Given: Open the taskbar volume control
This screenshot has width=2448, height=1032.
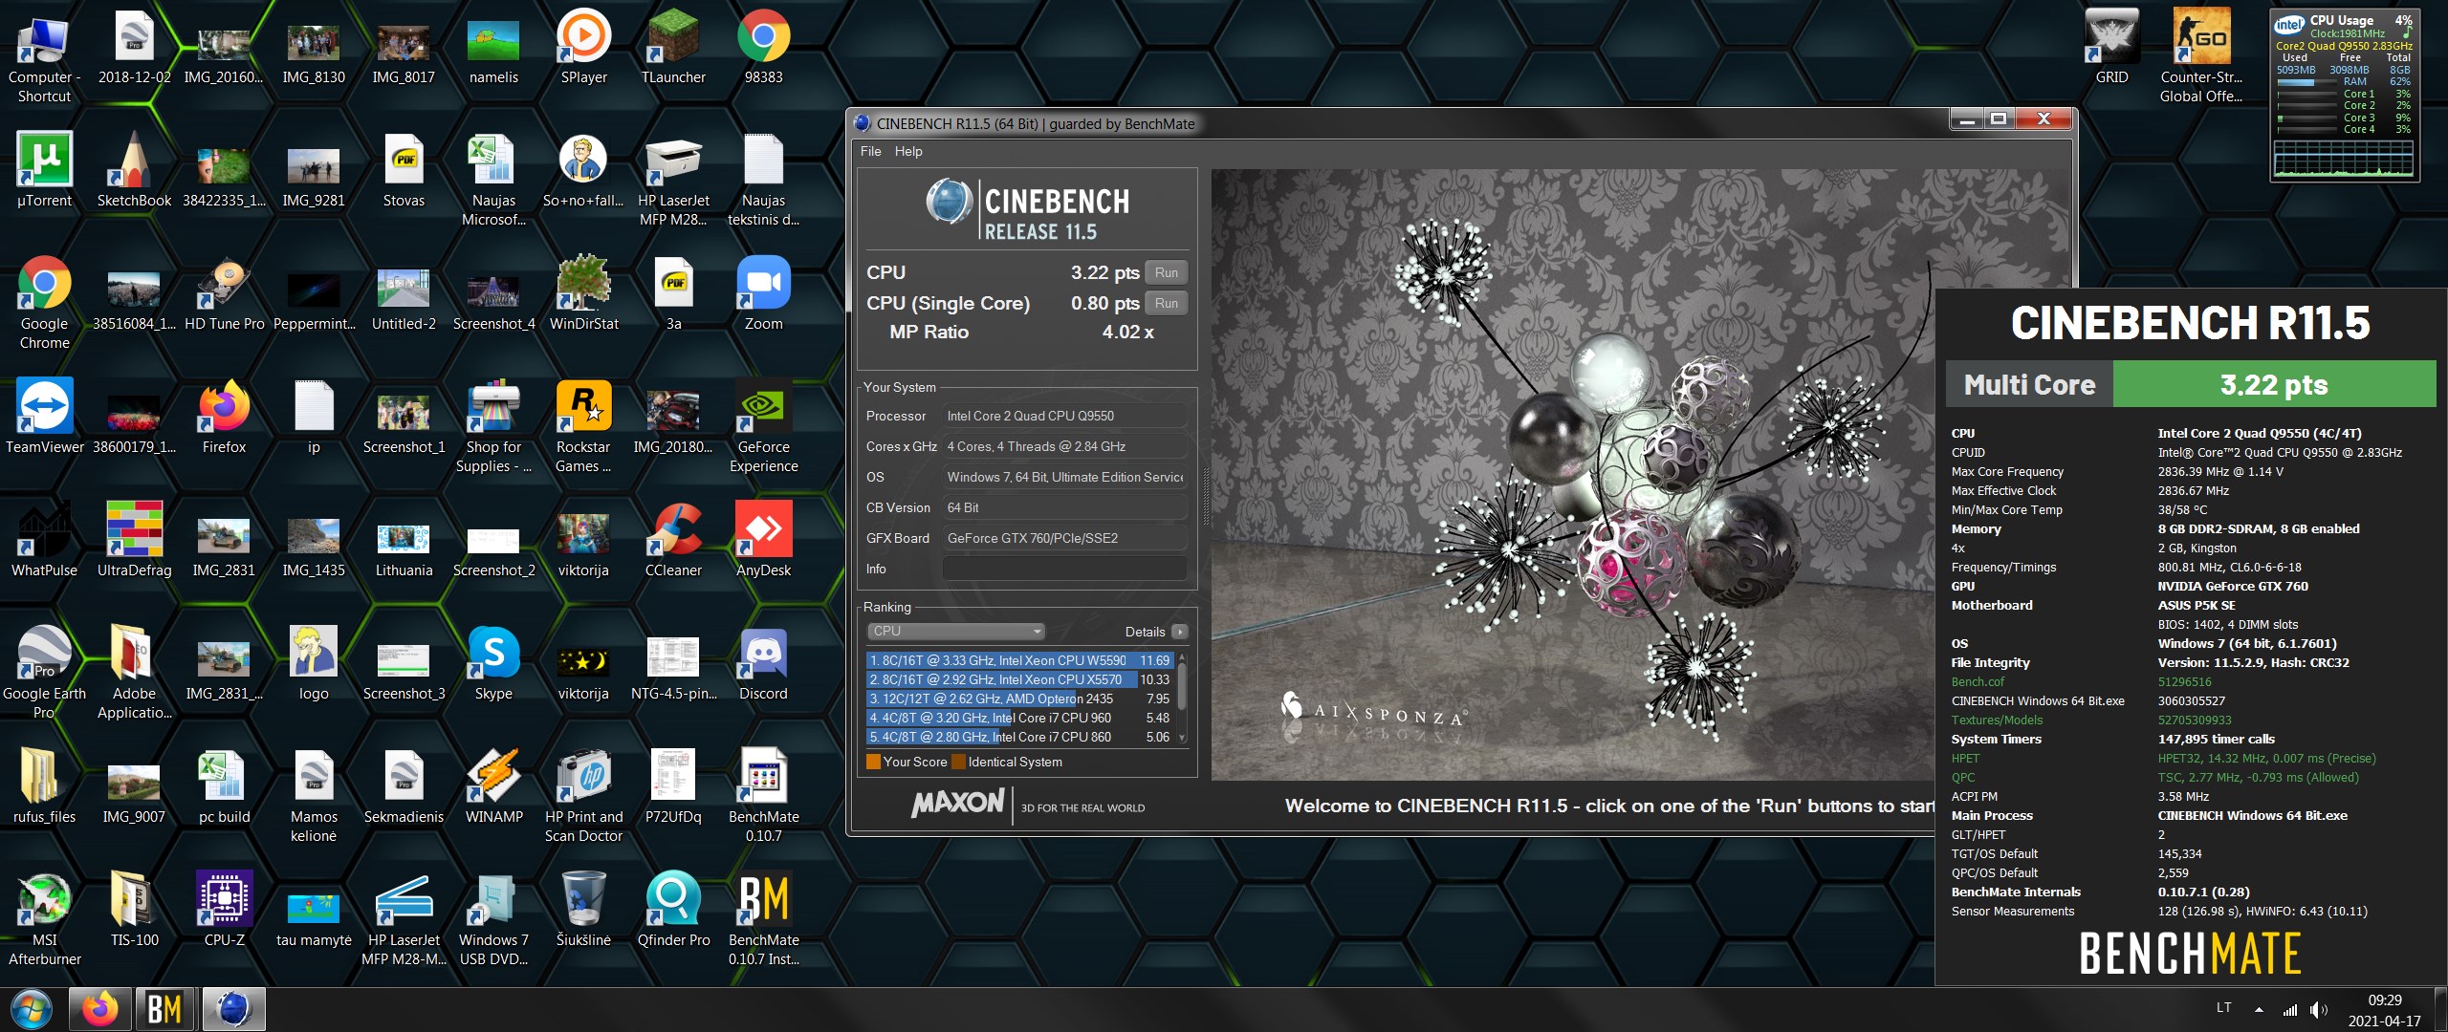Looking at the screenshot, I should click(2318, 1010).
